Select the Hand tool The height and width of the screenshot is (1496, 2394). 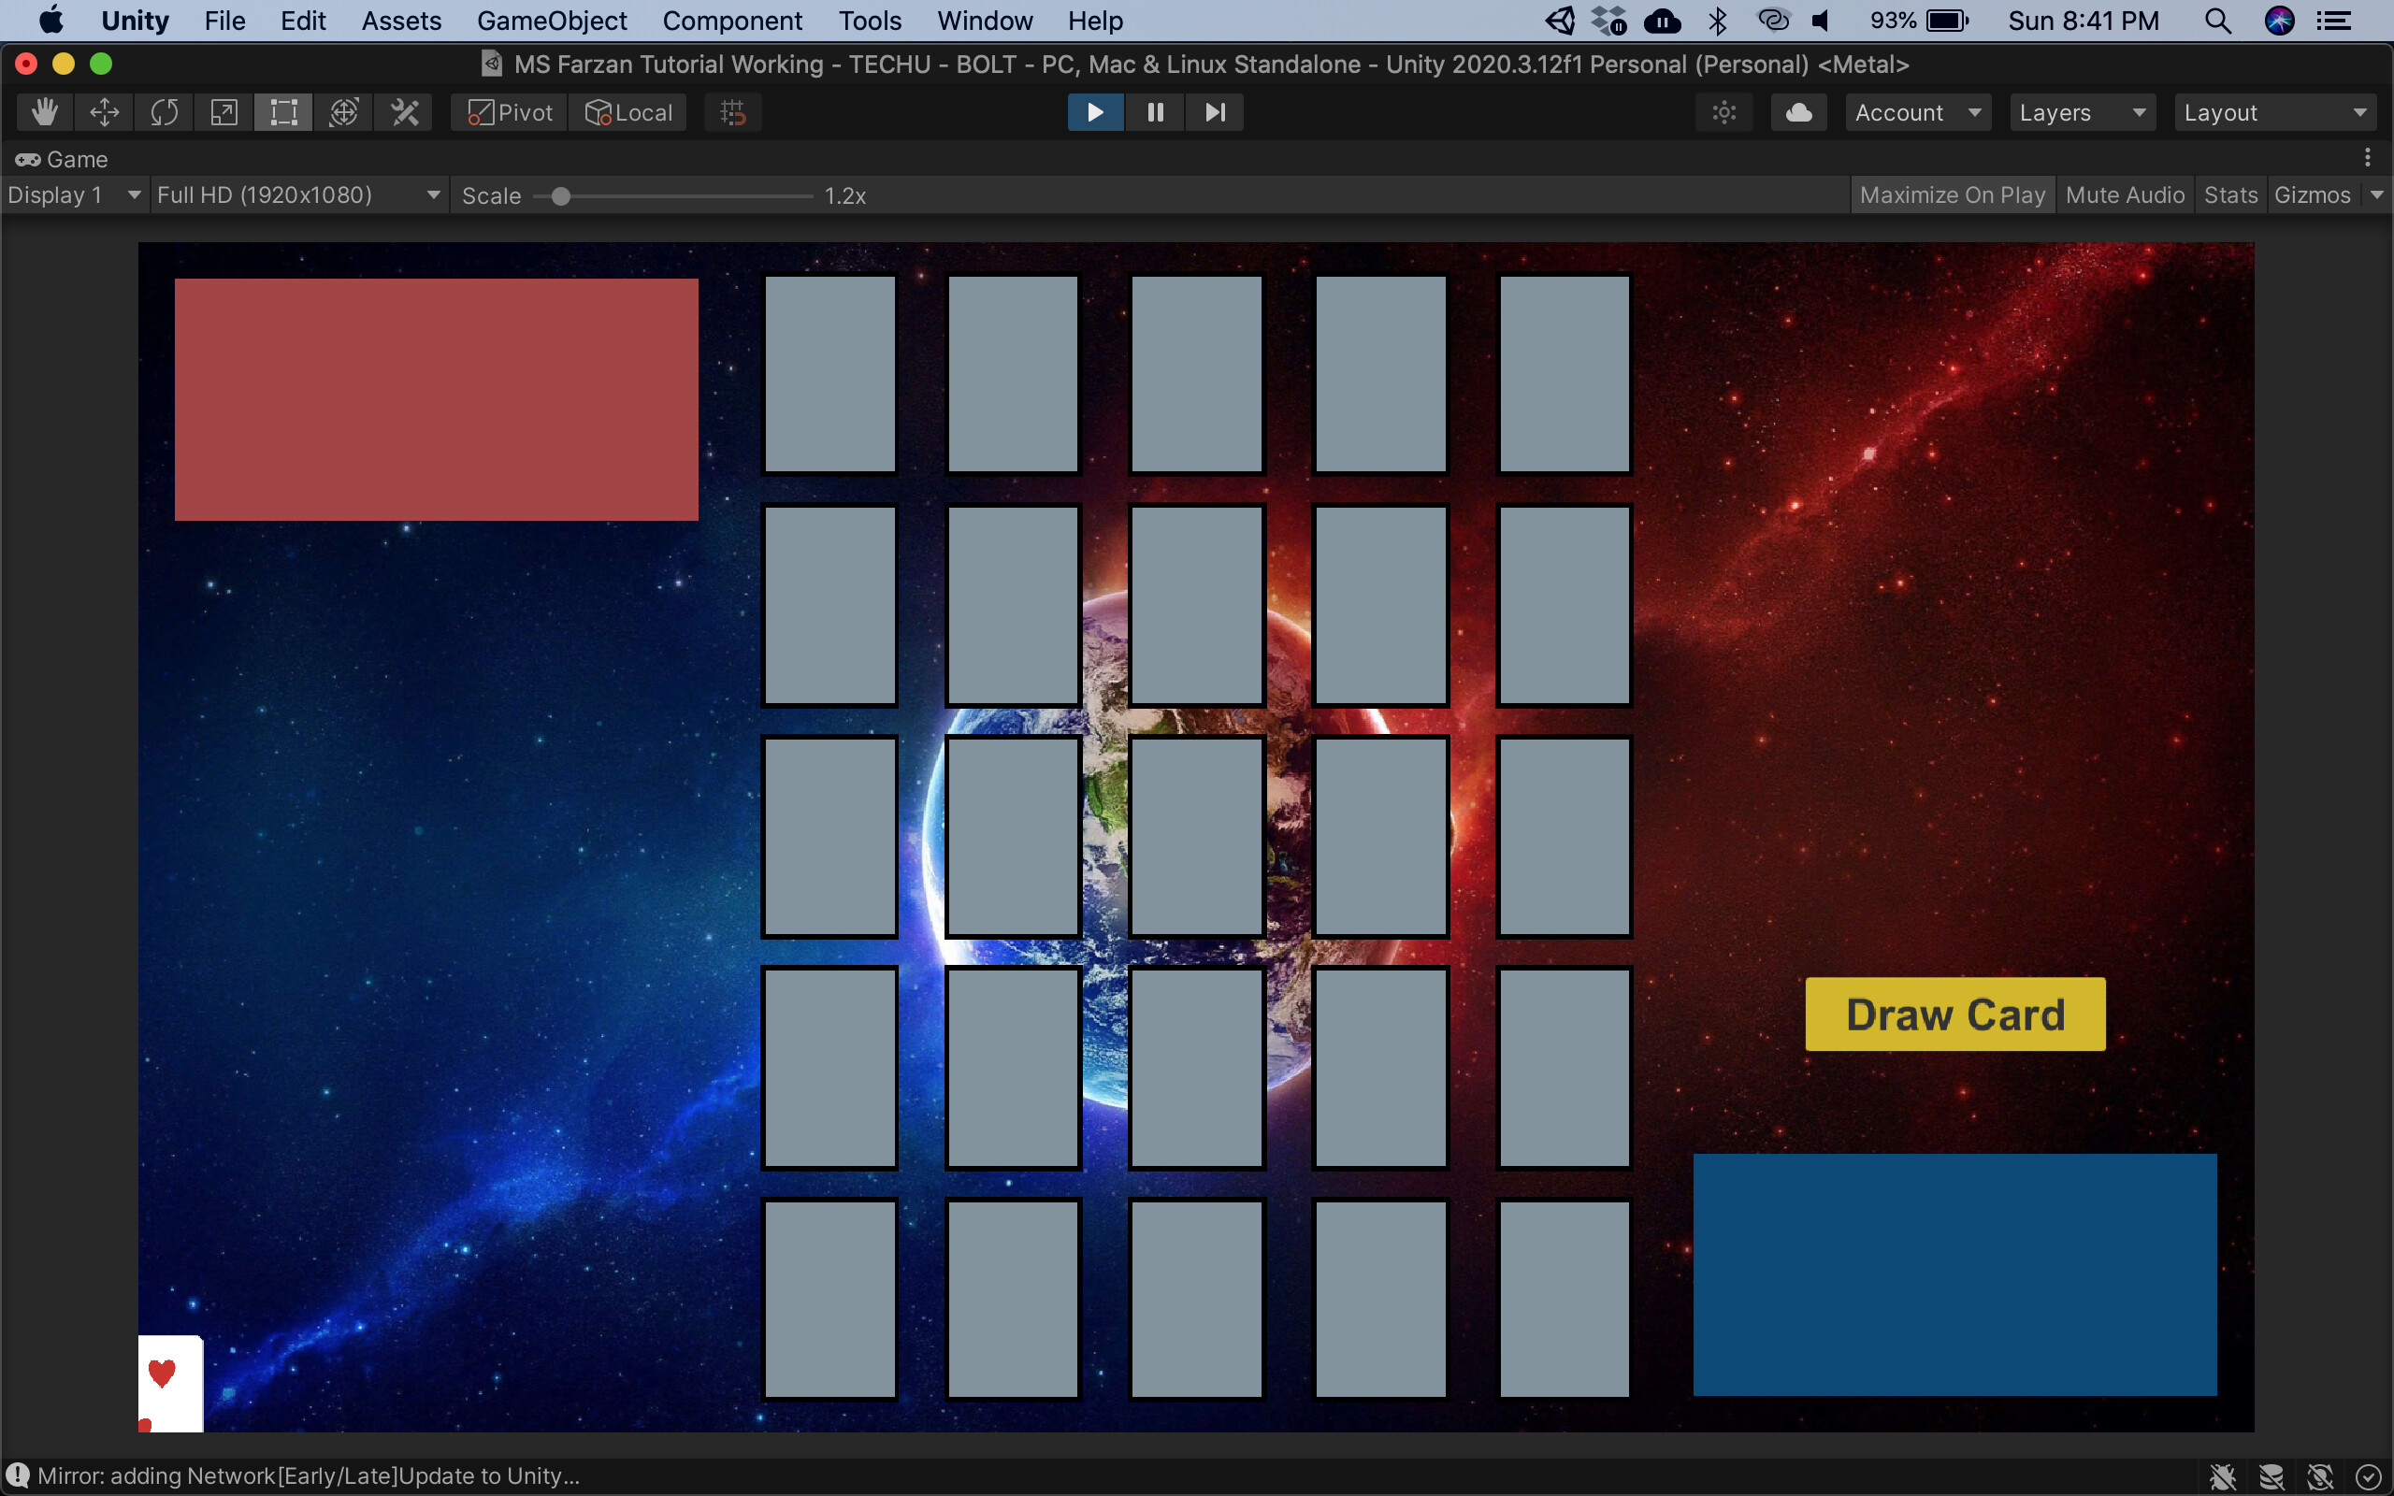click(x=44, y=112)
